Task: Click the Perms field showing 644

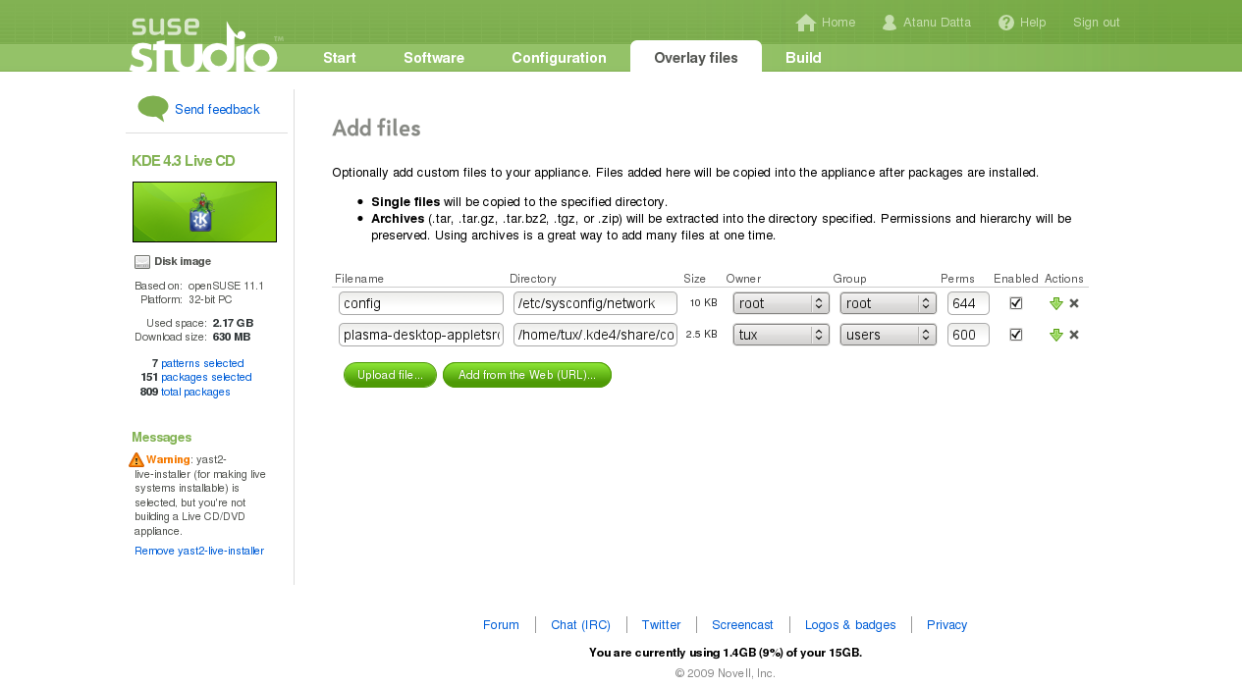Action: pyautogui.click(x=968, y=303)
